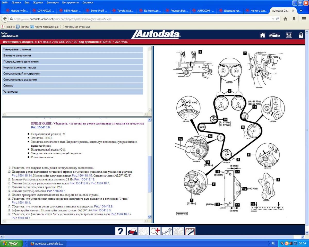Open the Windows пуск Start button
Viewport: 309px width, 247px height.
(x=11, y=243)
